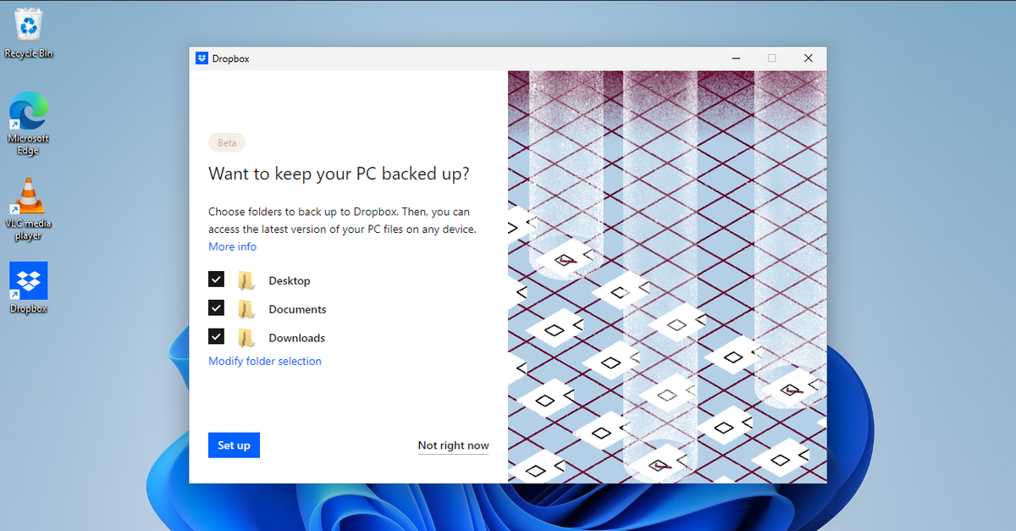The image size is (1016, 531).
Task: Click the Beta badge label
Action: pyautogui.click(x=227, y=143)
